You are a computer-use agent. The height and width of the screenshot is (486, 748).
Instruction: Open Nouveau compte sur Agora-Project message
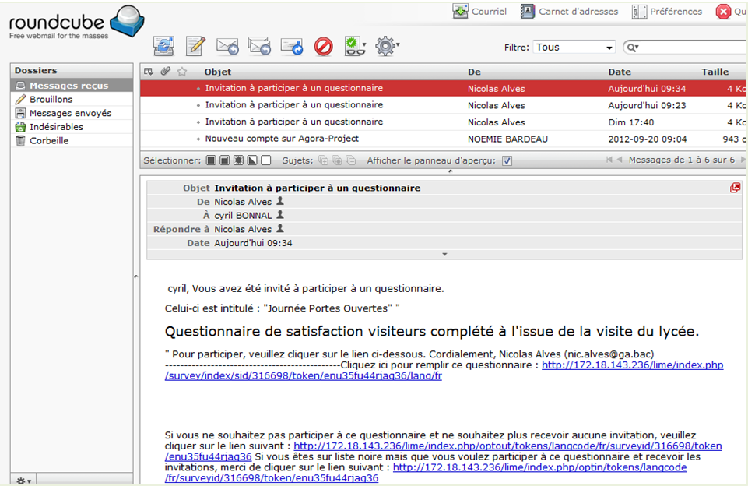coord(282,139)
